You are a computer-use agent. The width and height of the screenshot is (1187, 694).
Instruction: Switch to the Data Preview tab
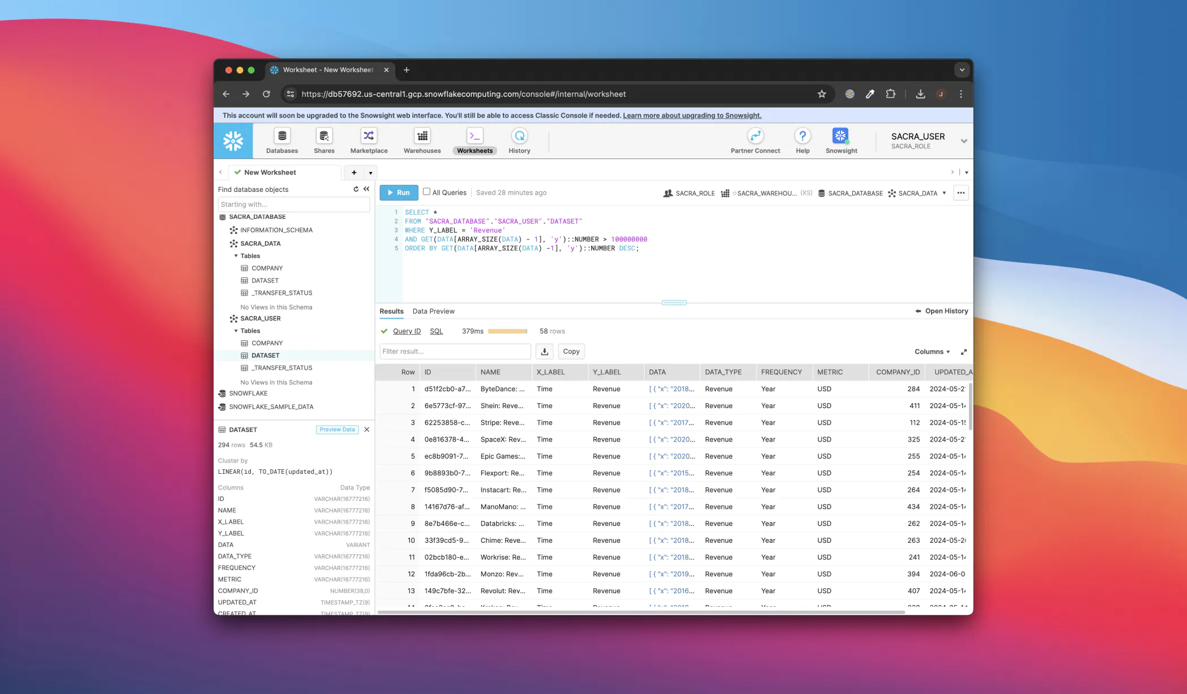433,311
